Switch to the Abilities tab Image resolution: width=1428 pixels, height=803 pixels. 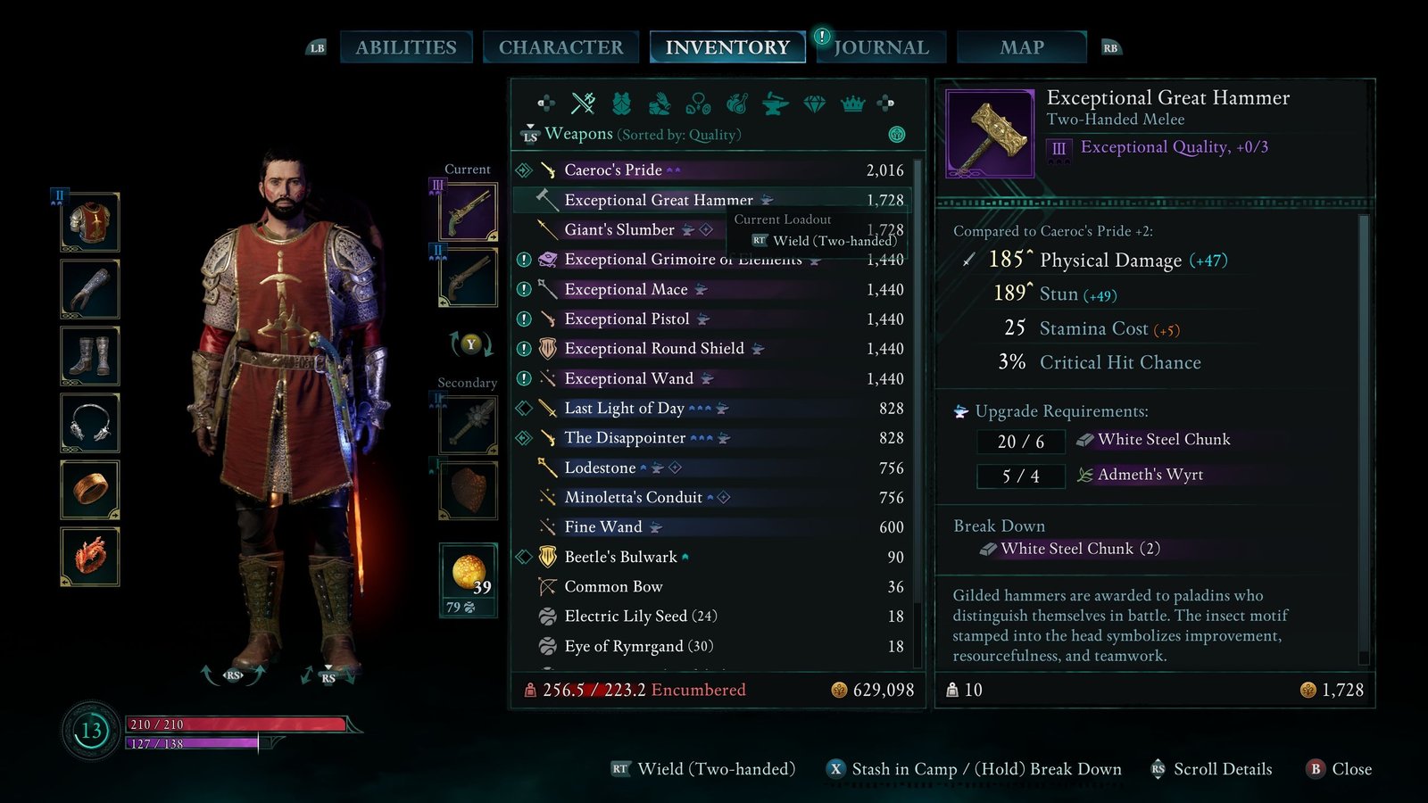pos(406,47)
